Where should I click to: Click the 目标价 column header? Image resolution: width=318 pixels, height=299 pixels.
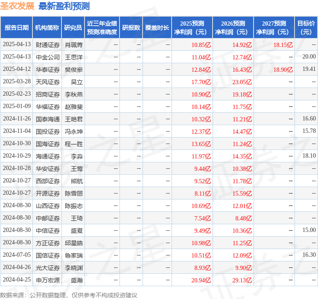pos(306,28)
